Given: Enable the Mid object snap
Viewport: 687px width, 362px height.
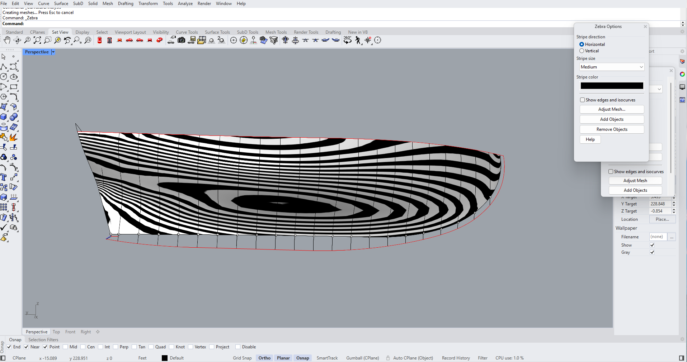Looking at the screenshot, I should tap(66, 347).
